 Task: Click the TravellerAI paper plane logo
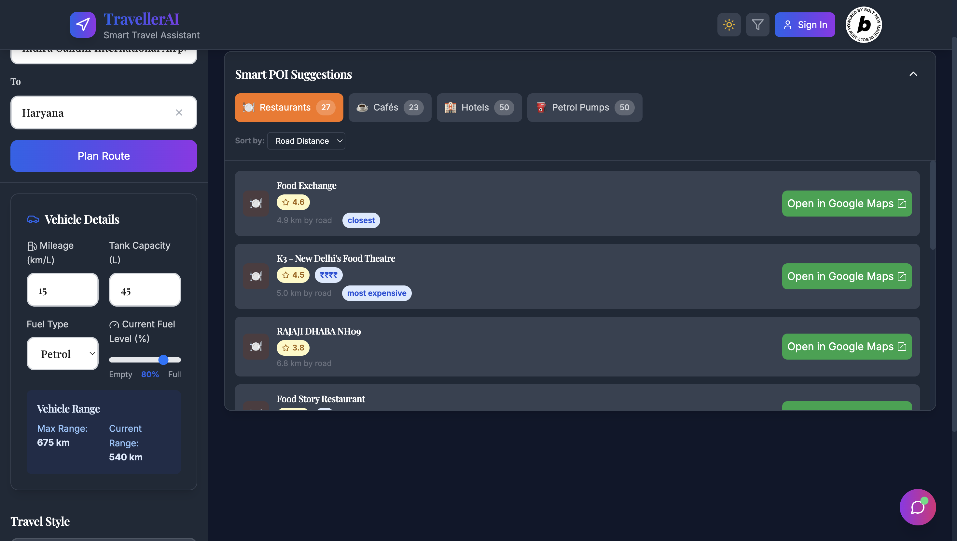point(83,25)
